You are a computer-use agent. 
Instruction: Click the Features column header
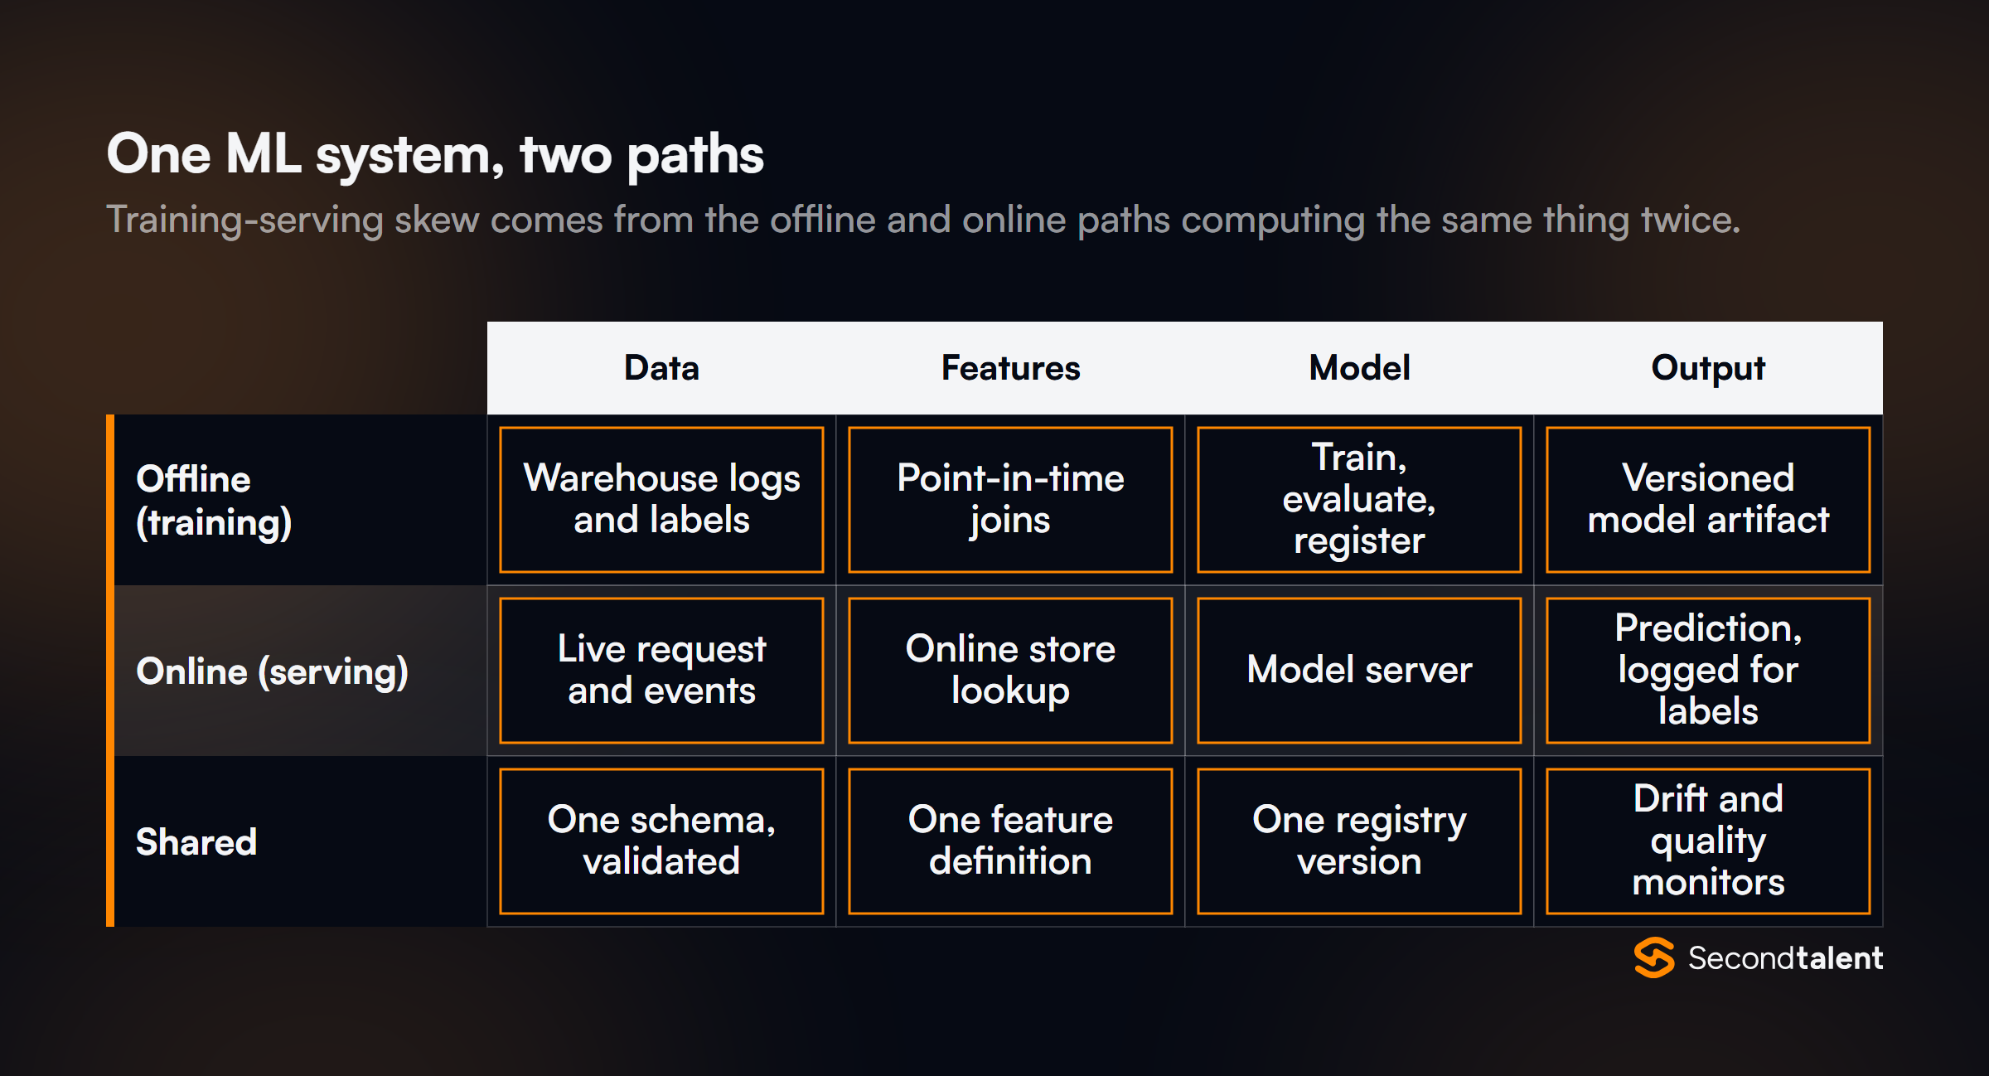point(1010,368)
